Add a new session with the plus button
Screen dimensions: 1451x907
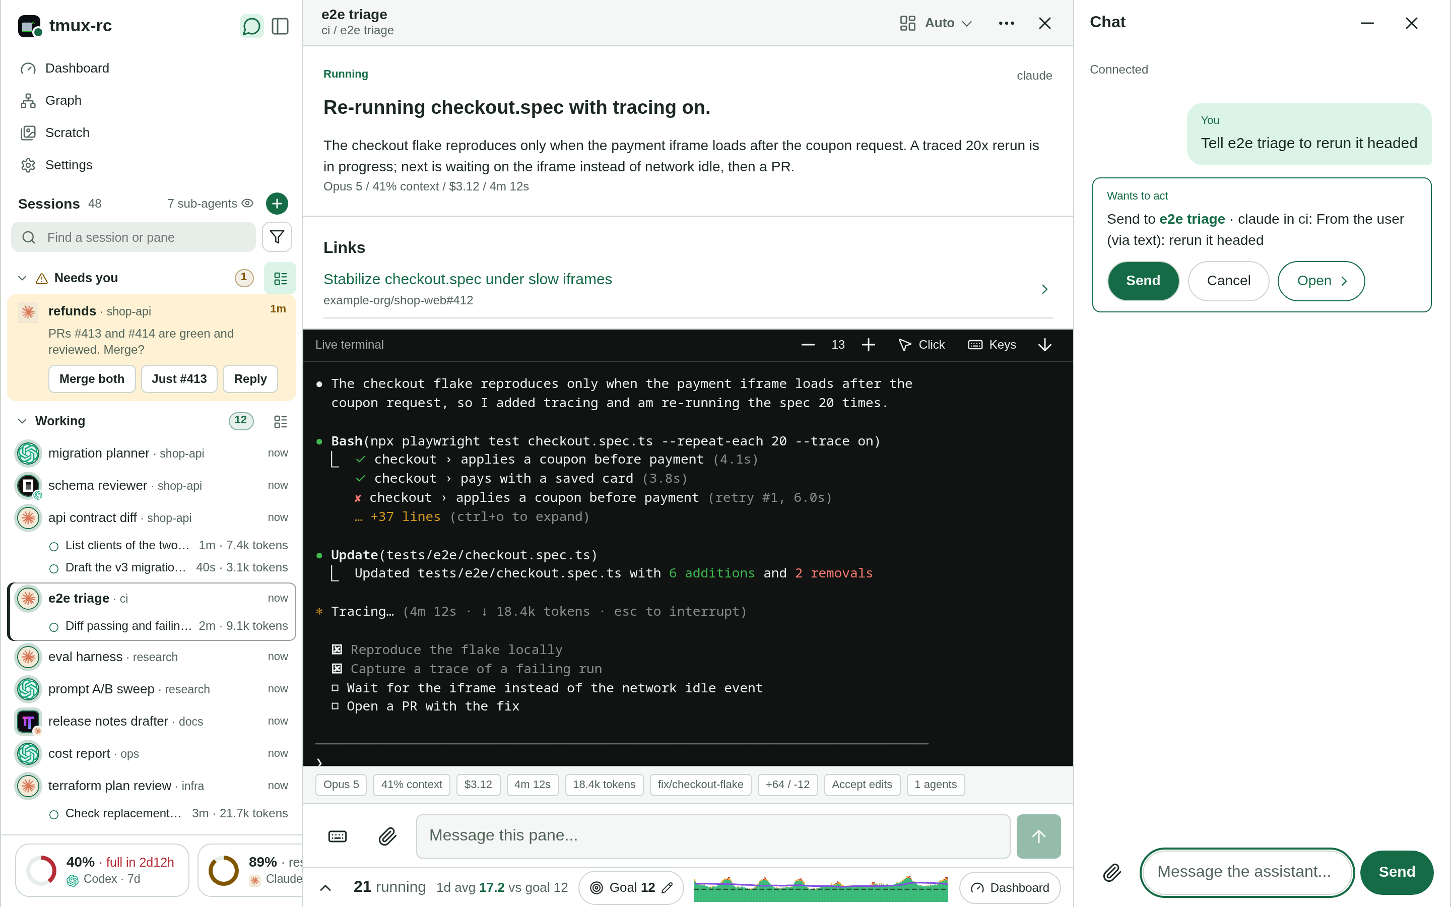[x=277, y=204]
